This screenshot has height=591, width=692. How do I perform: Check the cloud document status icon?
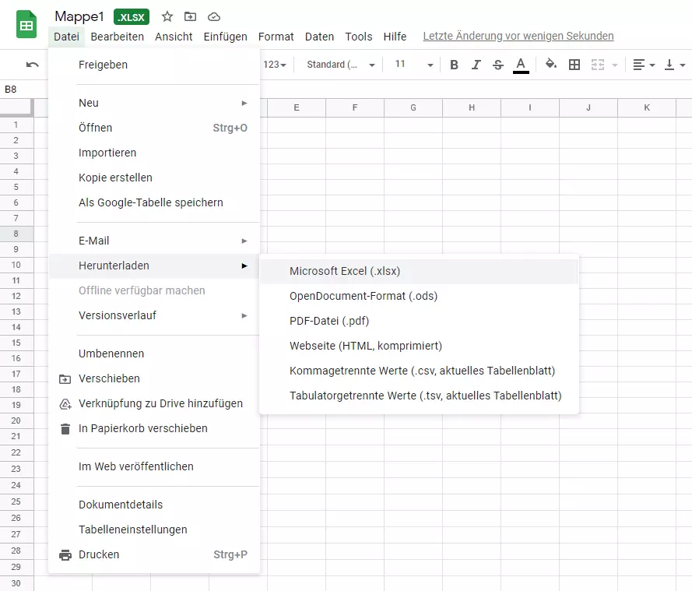[214, 16]
